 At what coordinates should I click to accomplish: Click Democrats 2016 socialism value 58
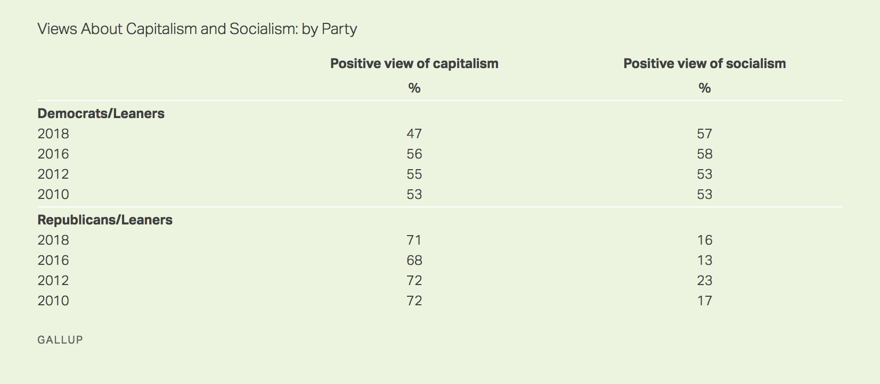tap(705, 154)
